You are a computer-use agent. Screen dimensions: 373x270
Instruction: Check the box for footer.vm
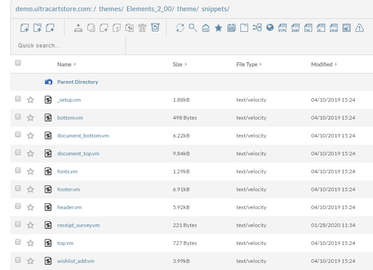pyautogui.click(x=18, y=188)
